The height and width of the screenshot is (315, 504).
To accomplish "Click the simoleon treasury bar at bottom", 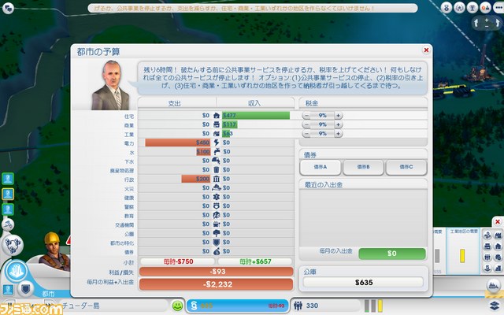I will point(237,306).
